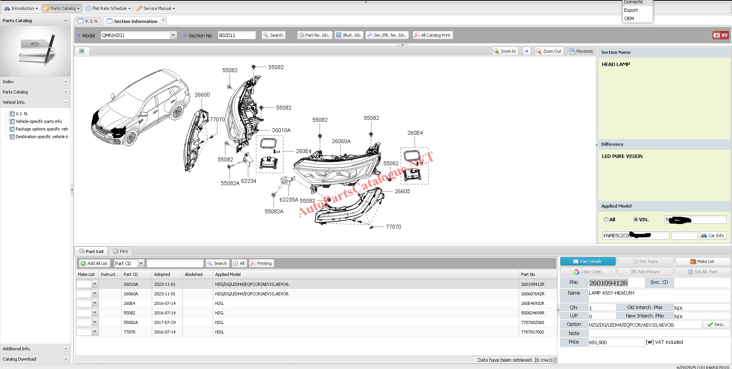The width and height of the screenshot is (732, 369).
Task: Open the Illust. Idx index
Action: coord(349,35)
